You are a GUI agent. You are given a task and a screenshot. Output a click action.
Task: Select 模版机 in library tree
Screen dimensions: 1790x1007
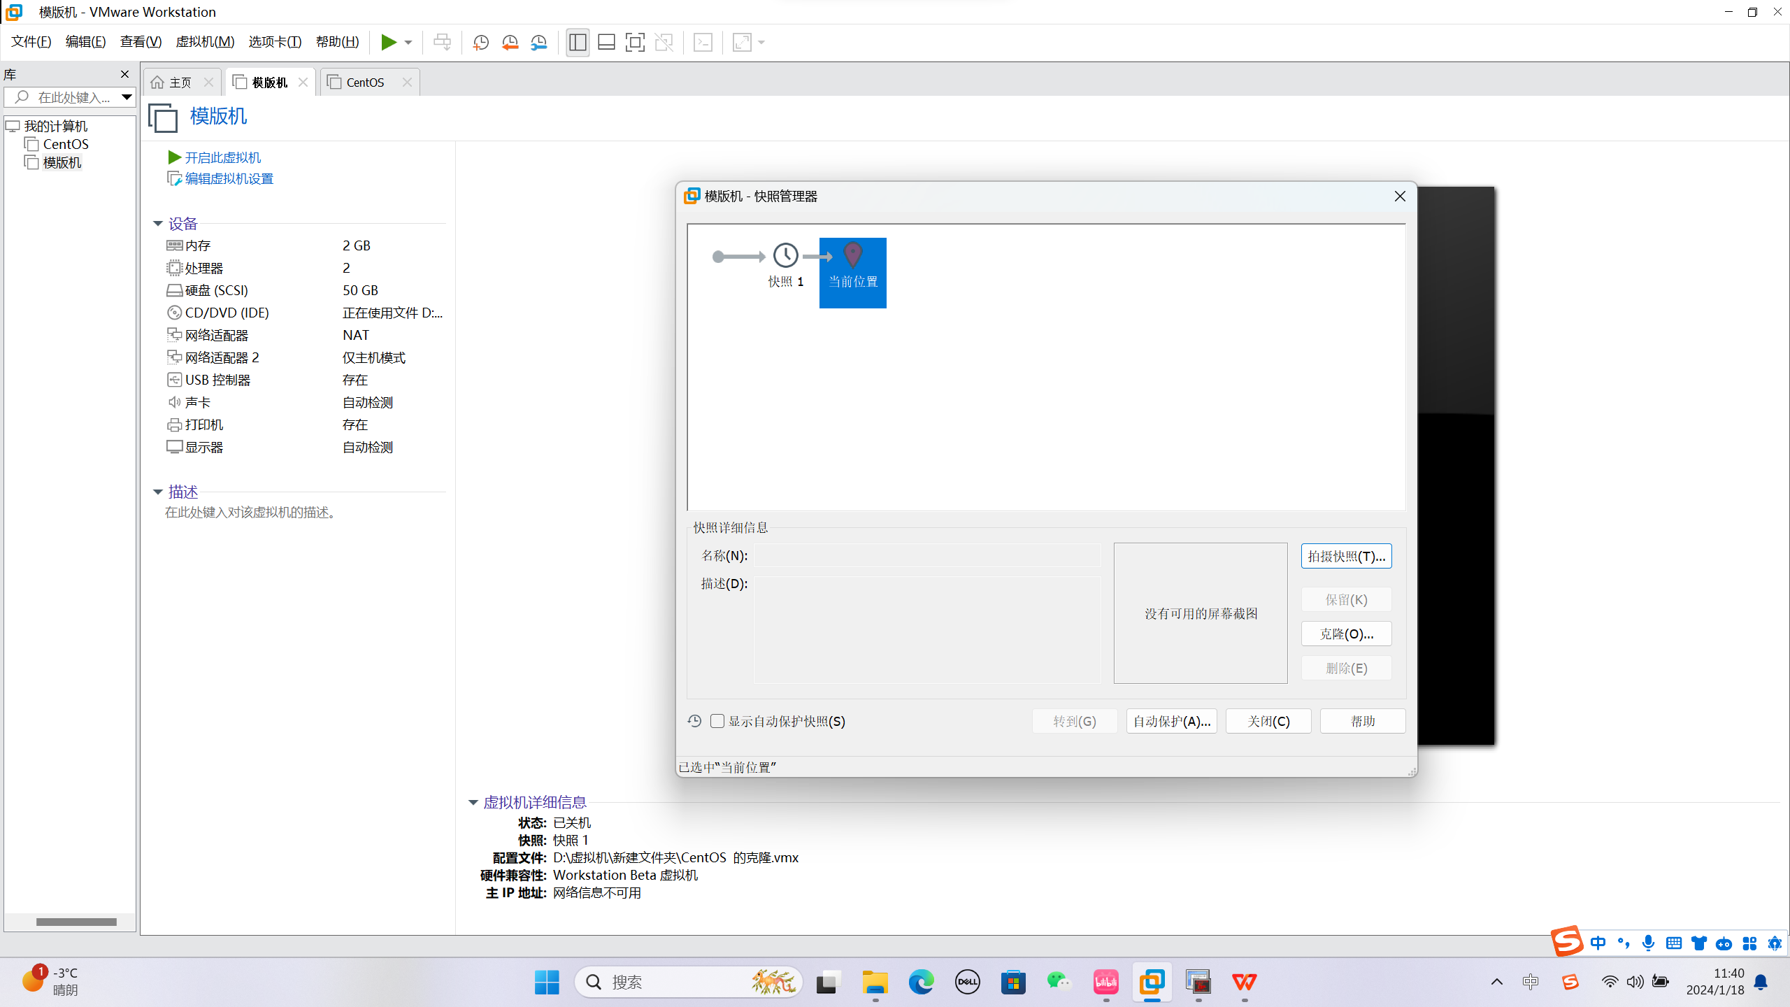(x=62, y=162)
